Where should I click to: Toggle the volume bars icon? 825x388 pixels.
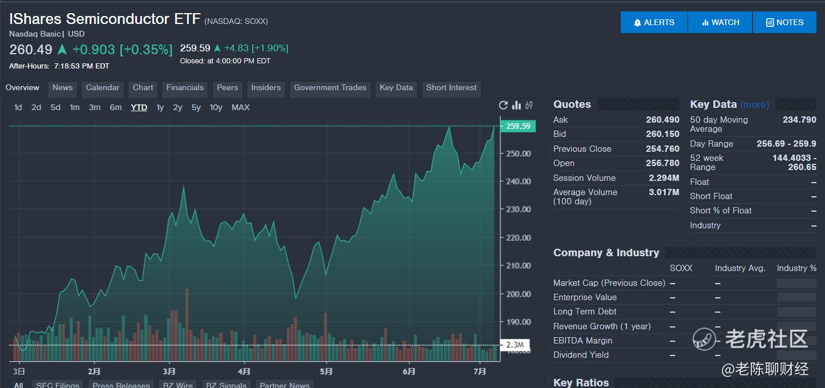click(x=517, y=105)
